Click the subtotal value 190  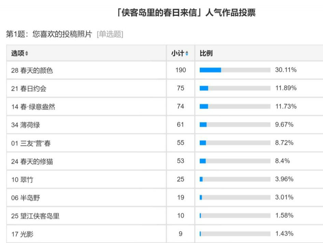[x=181, y=70]
